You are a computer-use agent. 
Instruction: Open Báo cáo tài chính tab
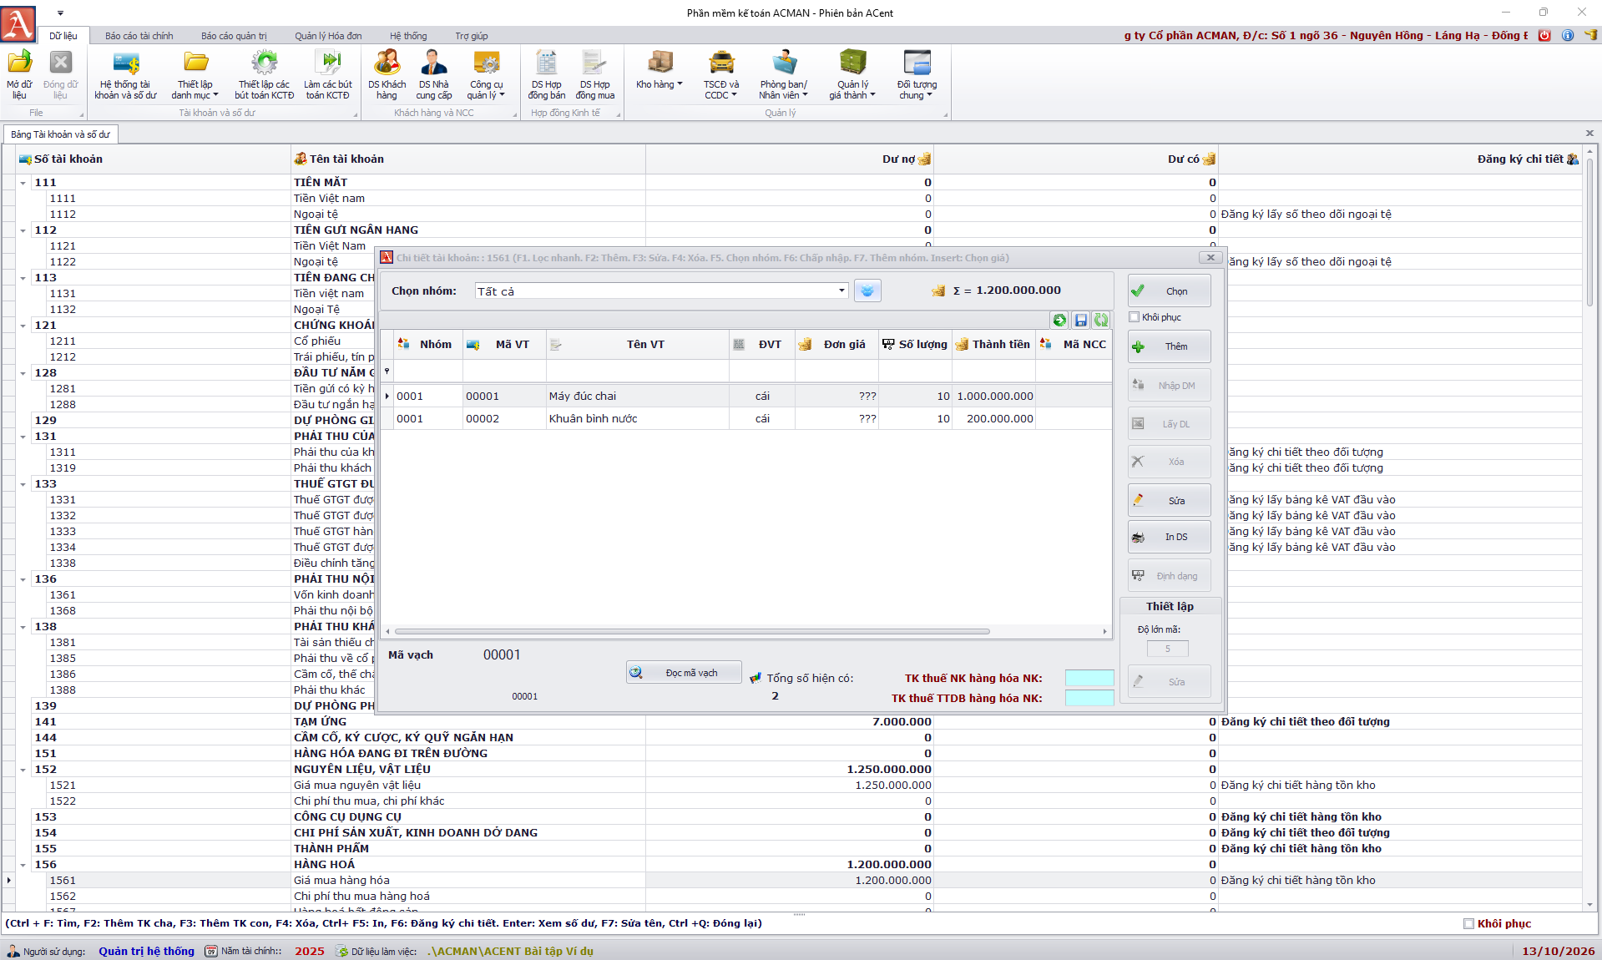coord(139,36)
